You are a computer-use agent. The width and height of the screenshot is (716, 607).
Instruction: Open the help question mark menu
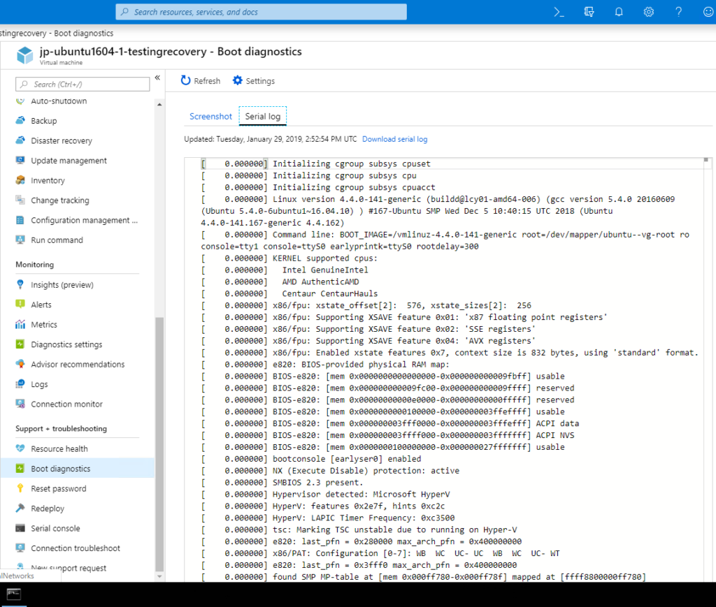(x=678, y=12)
